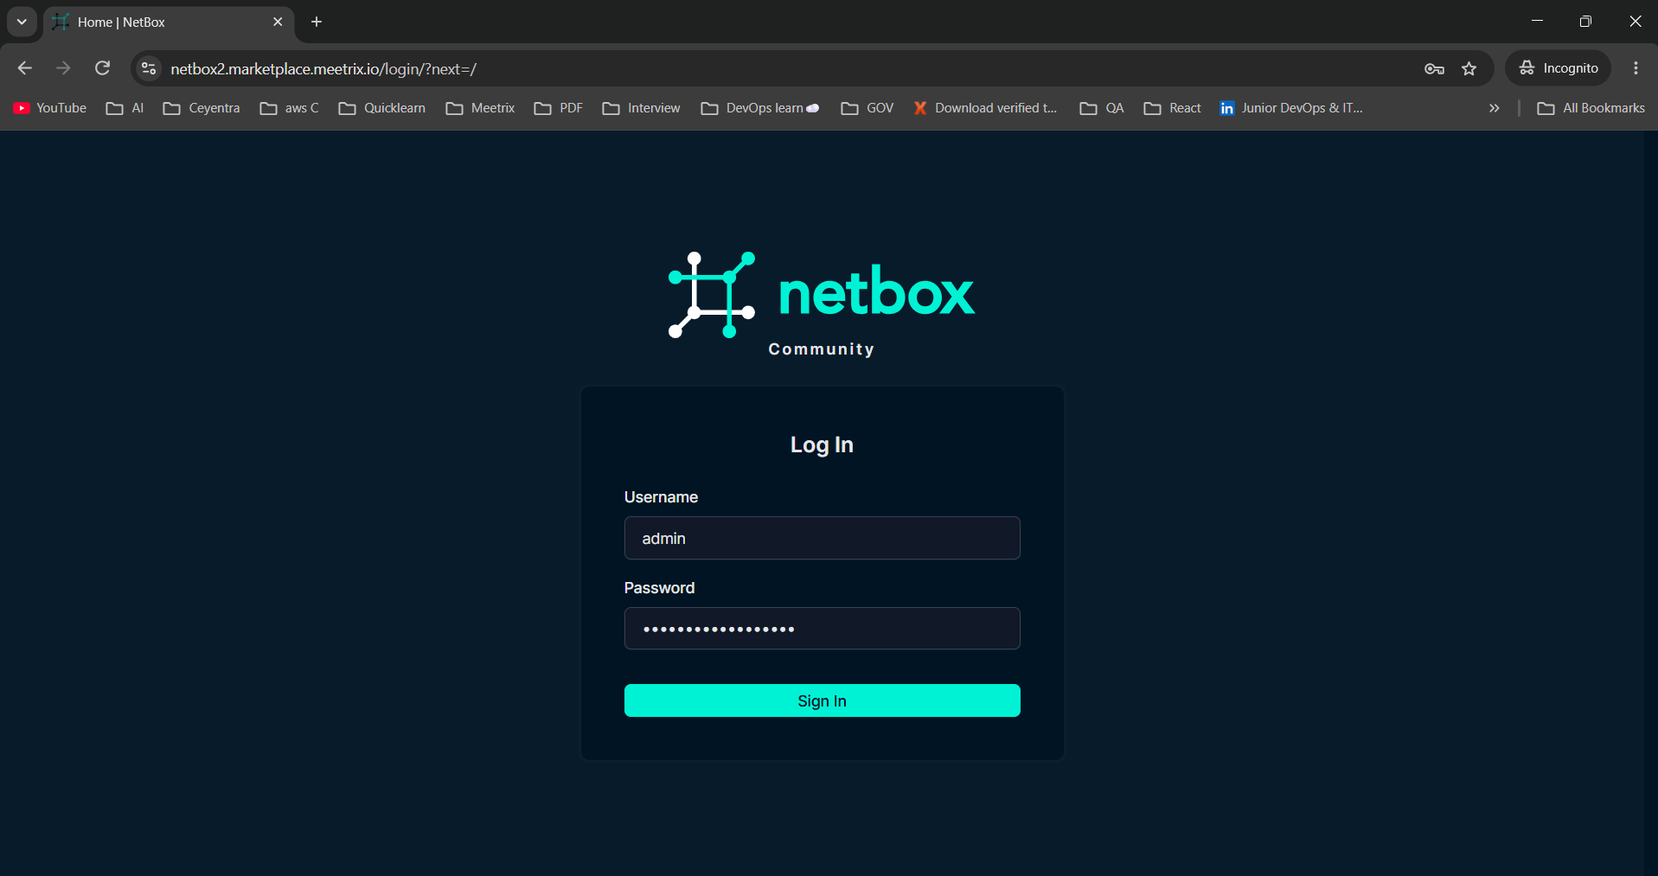
Task: Open the Incognito profile indicator
Action: click(x=1559, y=68)
